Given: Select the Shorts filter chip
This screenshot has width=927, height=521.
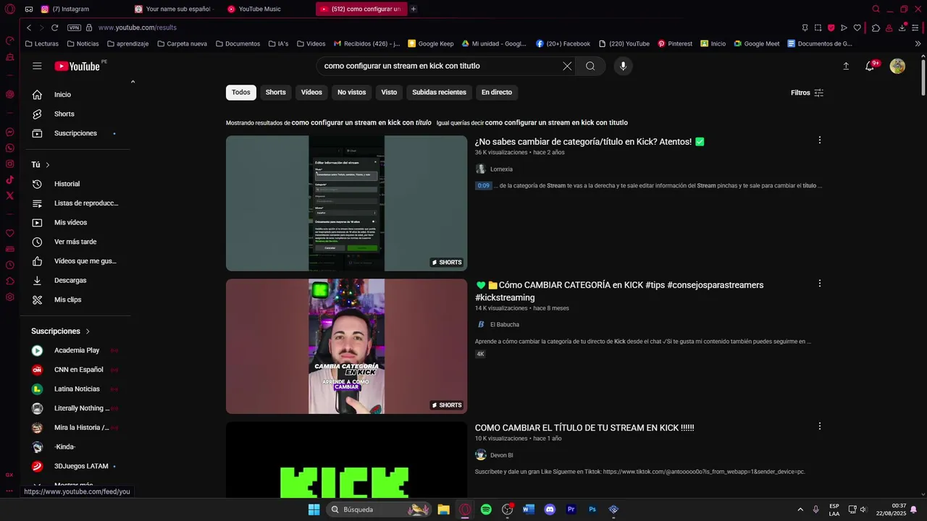Looking at the screenshot, I should 275,93.
